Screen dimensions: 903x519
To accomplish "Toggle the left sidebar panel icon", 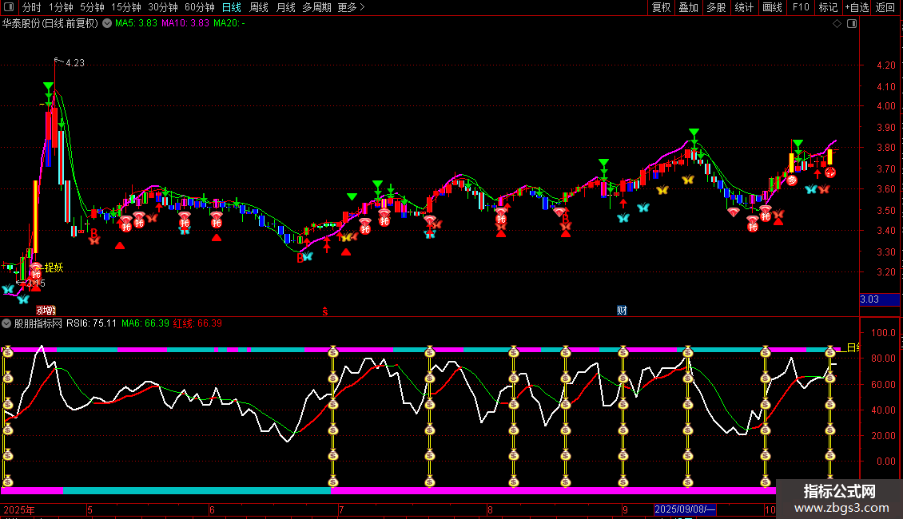I will click(9, 7).
